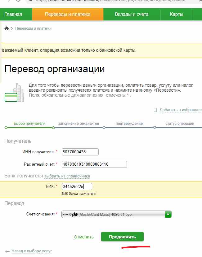Click the подтверждение step label
Image resolution: width=202 pixels, height=257 pixels.
point(129,124)
